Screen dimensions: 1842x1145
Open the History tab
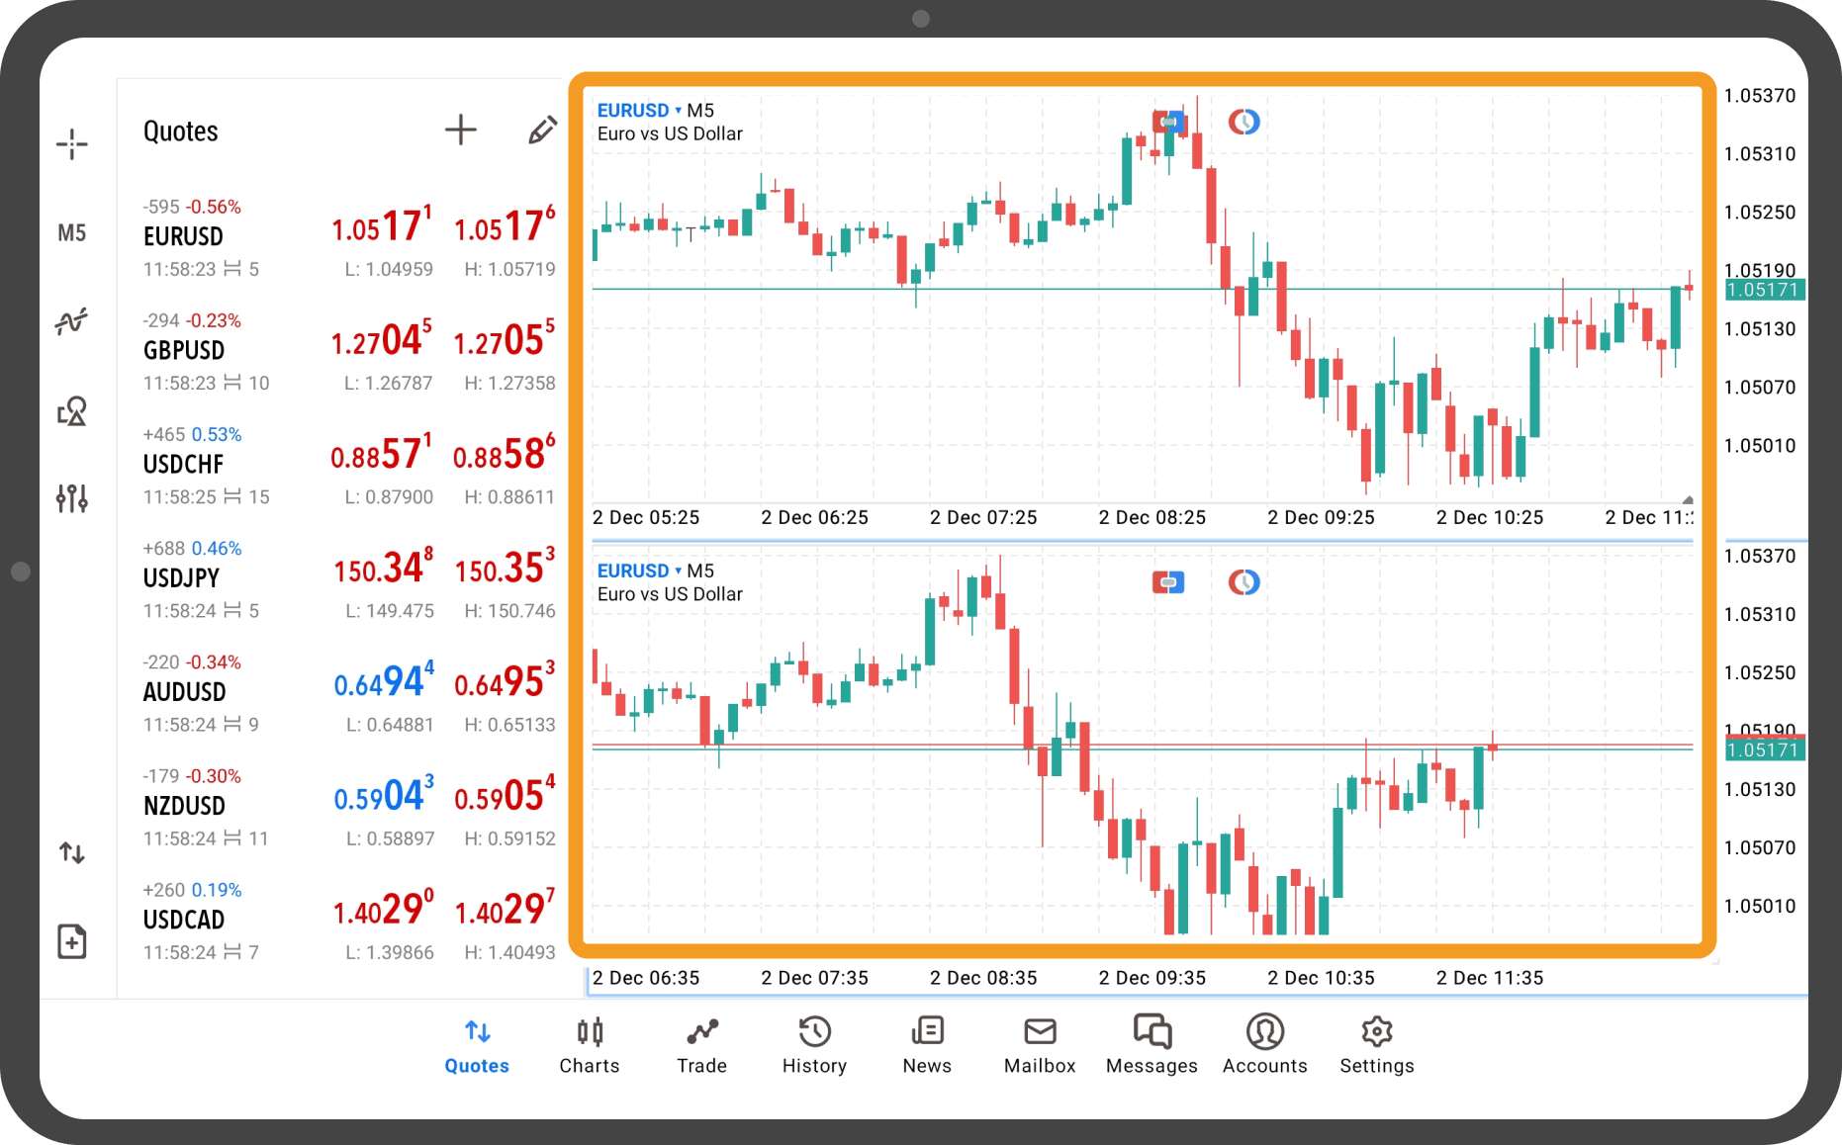coord(814,1045)
